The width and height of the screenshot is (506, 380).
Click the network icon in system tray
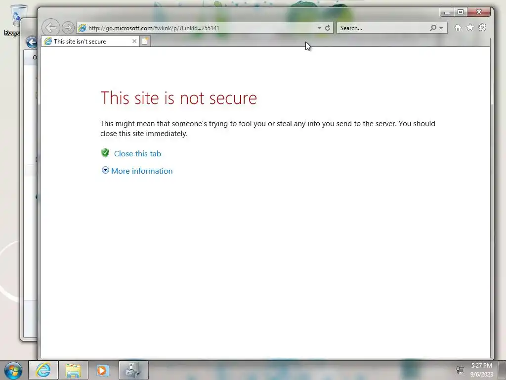(460, 370)
